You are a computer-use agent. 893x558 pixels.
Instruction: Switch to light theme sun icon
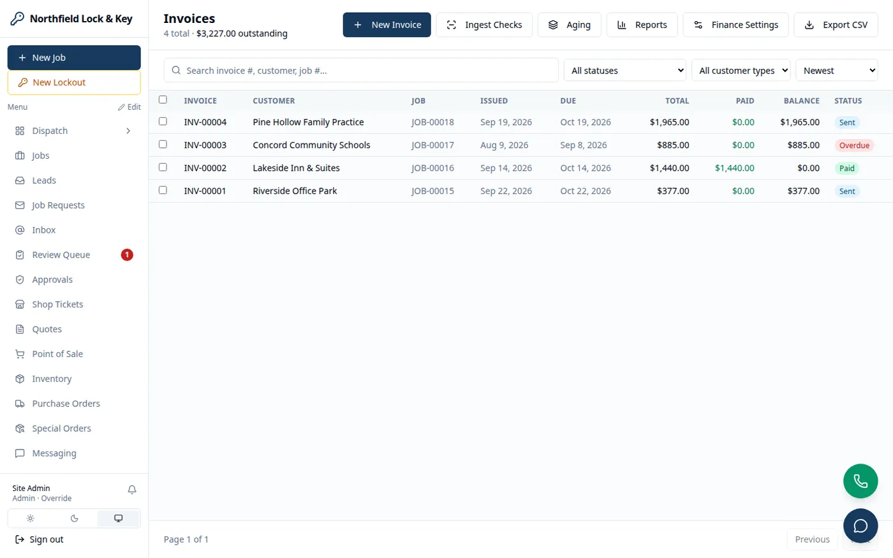(x=30, y=518)
